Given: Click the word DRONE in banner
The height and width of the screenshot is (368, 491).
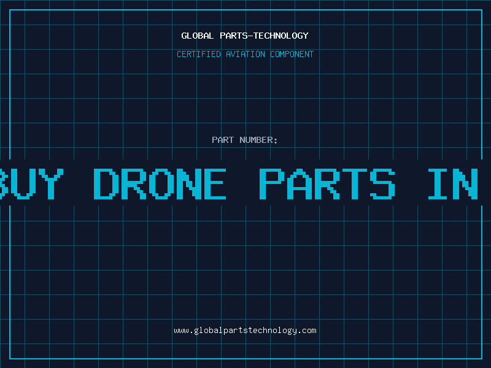Looking at the screenshot, I should pos(160,183).
